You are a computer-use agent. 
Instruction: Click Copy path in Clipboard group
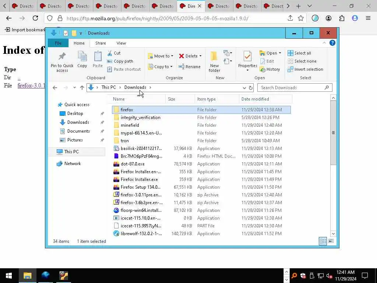tap(120, 61)
